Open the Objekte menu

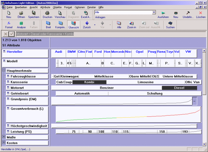(57, 8)
